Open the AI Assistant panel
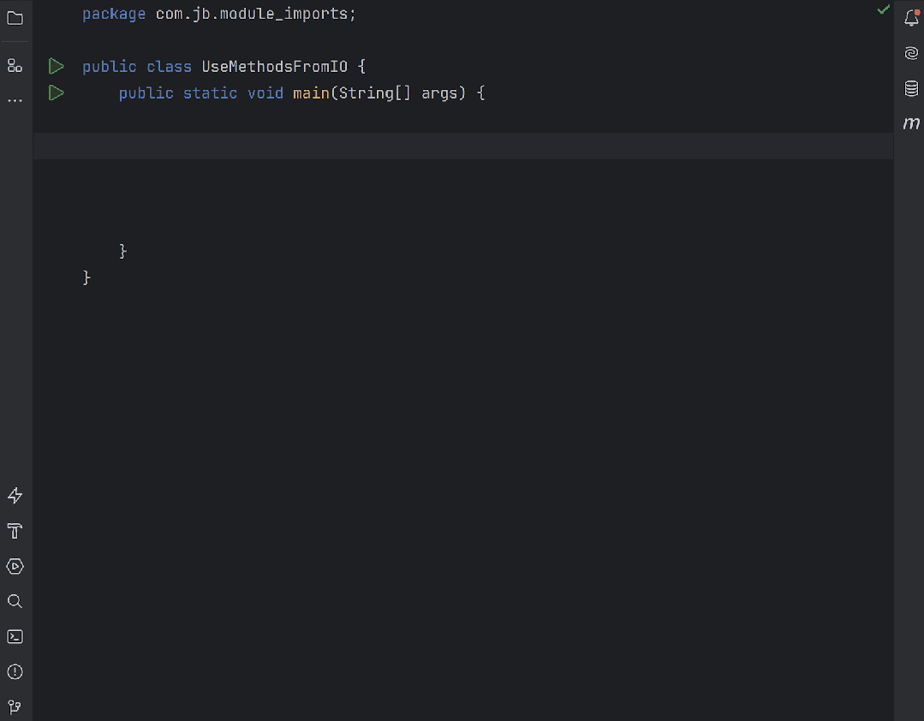This screenshot has height=721, width=924. point(911,52)
